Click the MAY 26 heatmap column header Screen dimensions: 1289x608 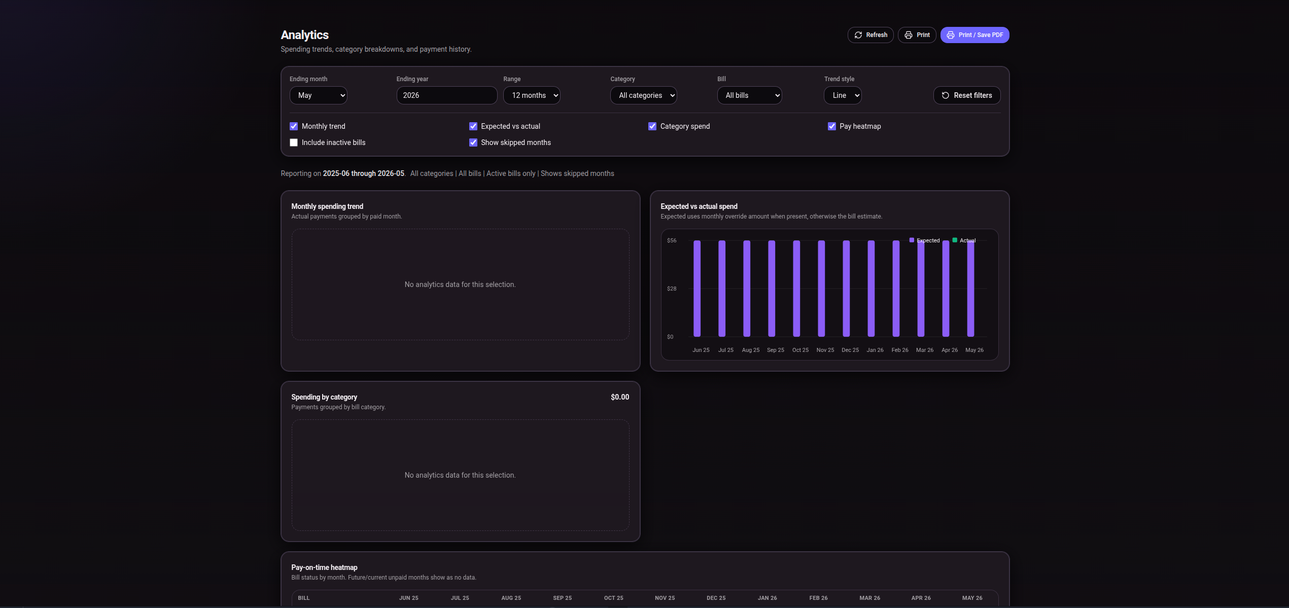coord(972,598)
